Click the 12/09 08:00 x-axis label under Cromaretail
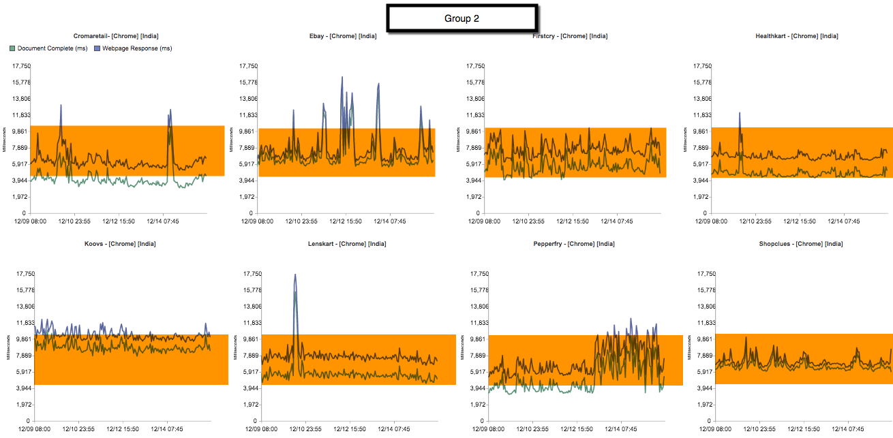The height and width of the screenshot is (438, 893). tap(31, 221)
